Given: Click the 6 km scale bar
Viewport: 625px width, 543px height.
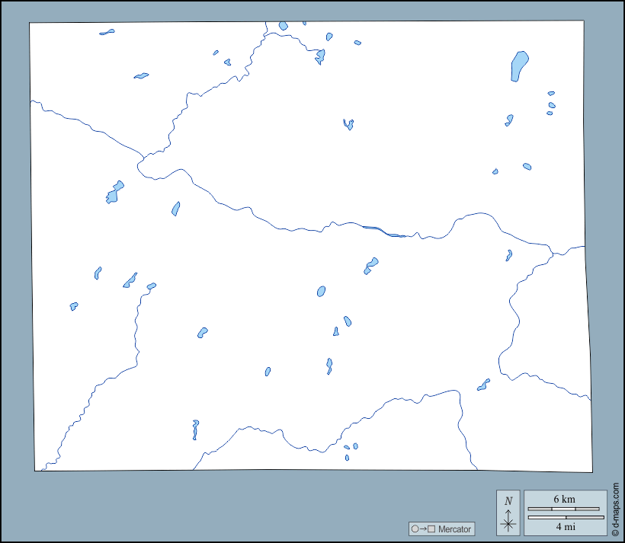Looking at the screenshot, I should [564, 508].
